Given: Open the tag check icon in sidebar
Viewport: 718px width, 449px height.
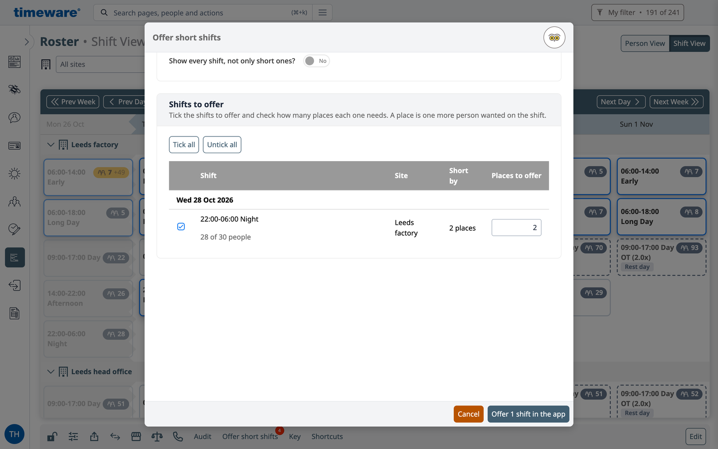Looking at the screenshot, I should [x=14, y=229].
